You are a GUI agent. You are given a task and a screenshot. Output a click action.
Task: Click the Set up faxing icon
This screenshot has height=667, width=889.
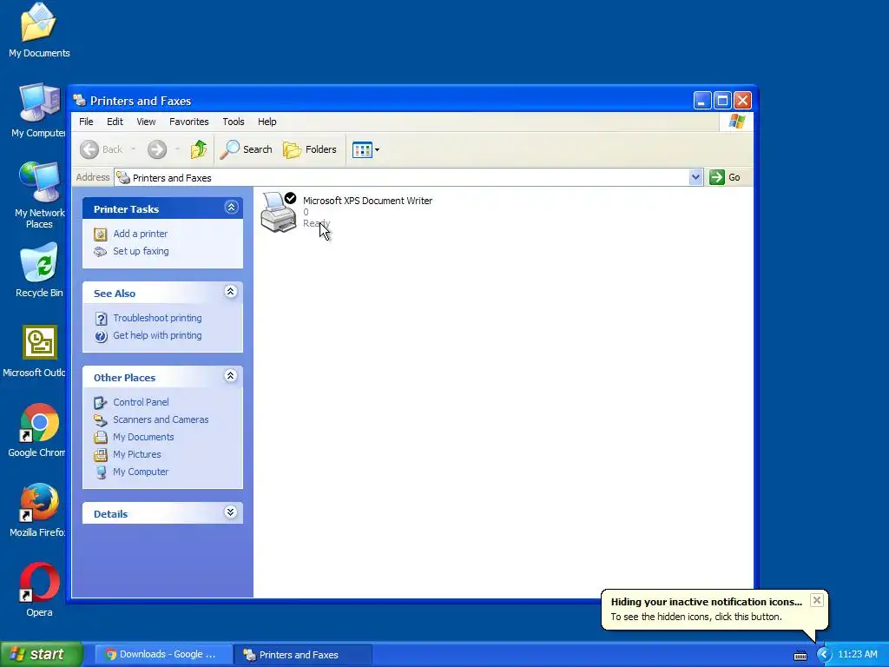click(x=101, y=252)
